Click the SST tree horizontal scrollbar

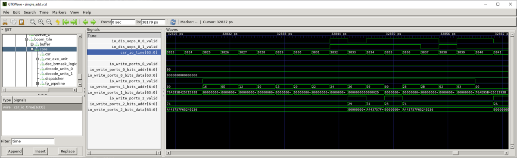click(39, 90)
